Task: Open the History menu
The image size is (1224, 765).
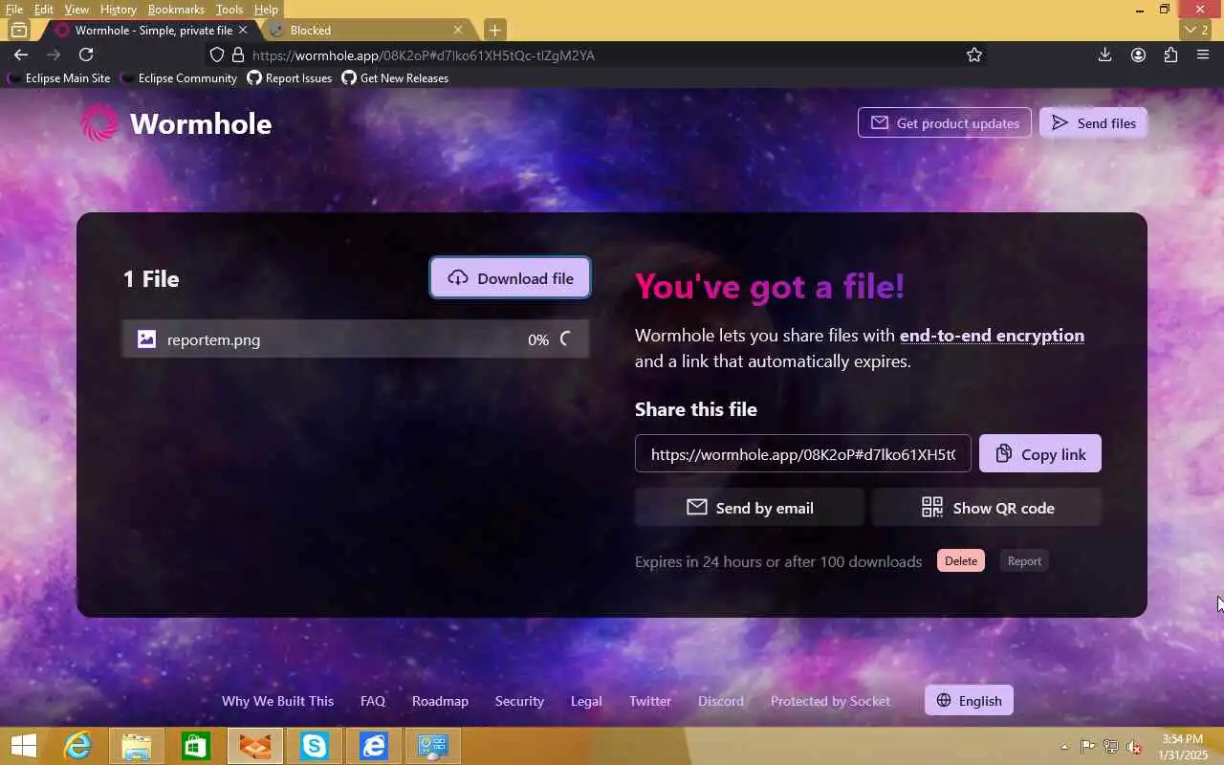Action: pyautogui.click(x=119, y=10)
